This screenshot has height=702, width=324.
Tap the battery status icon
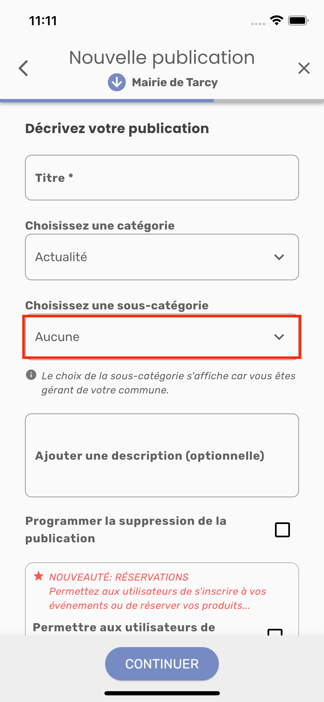click(x=298, y=21)
